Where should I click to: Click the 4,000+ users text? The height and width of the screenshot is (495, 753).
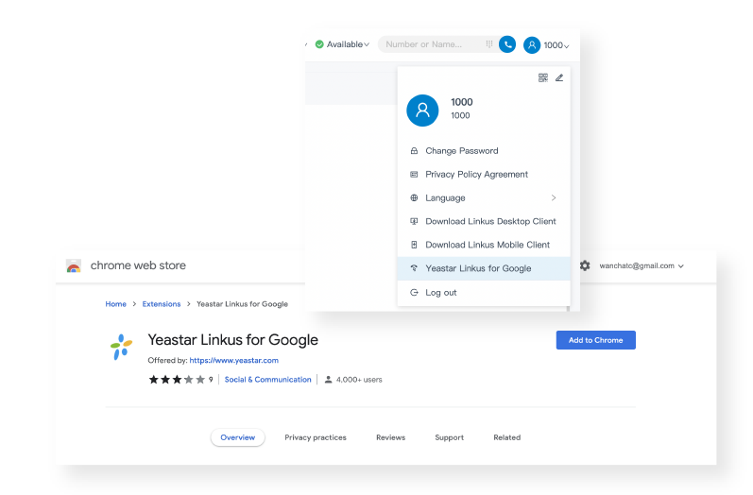(359, 380)
